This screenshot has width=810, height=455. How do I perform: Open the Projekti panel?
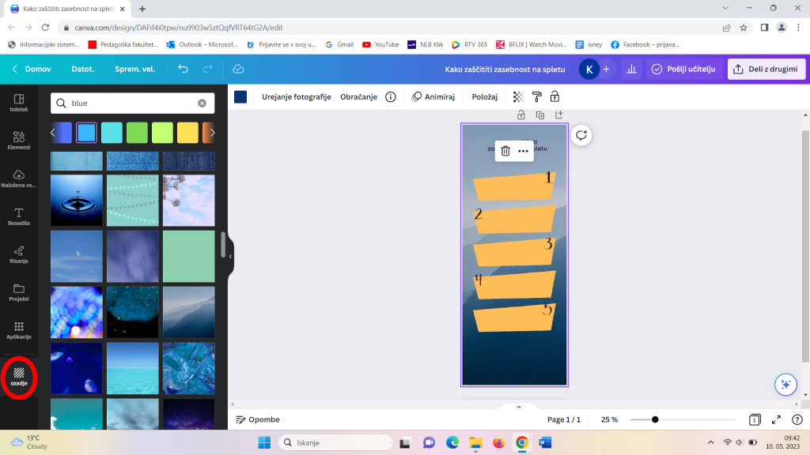click(19, 292)
